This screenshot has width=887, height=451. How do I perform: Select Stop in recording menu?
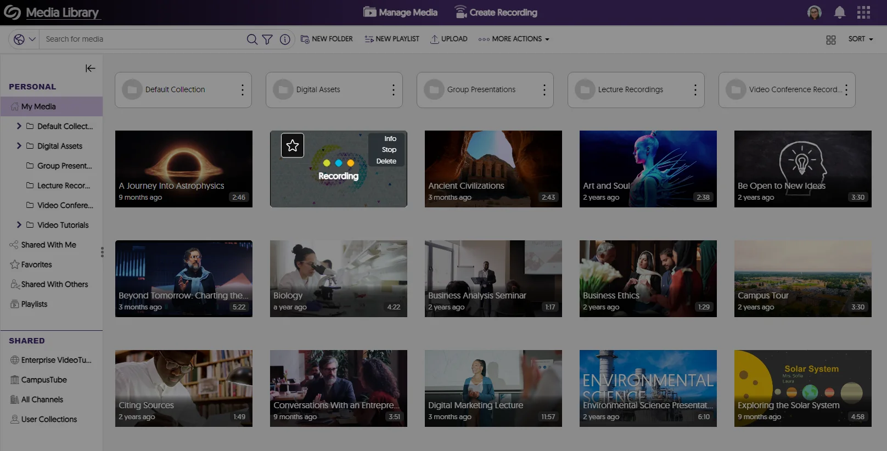coord(389,150)
